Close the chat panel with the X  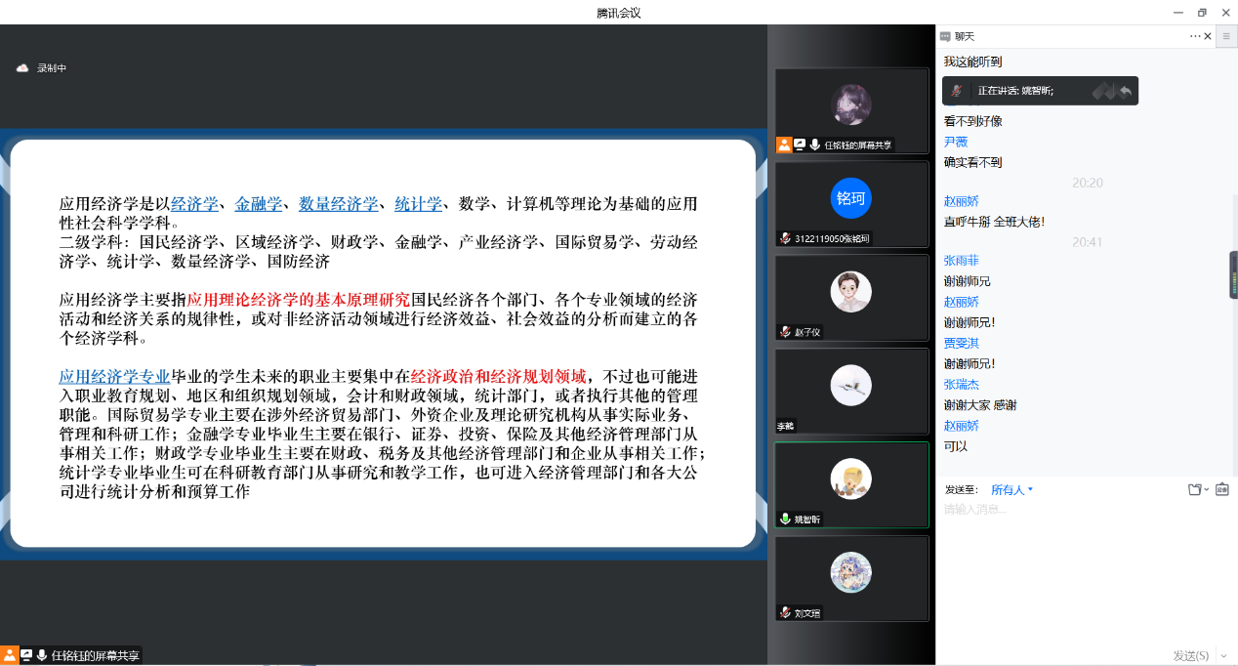tap(1208, 36)
